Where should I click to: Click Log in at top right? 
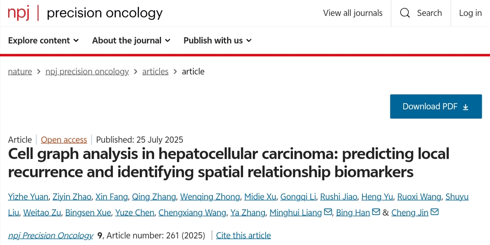tap(470, 13)
